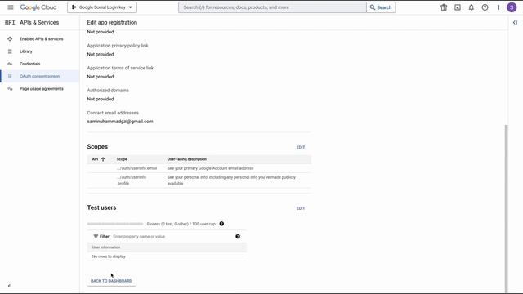Click the Credentials key icon
The width and height of the screenshot is (523, 294).
point(10,64)
